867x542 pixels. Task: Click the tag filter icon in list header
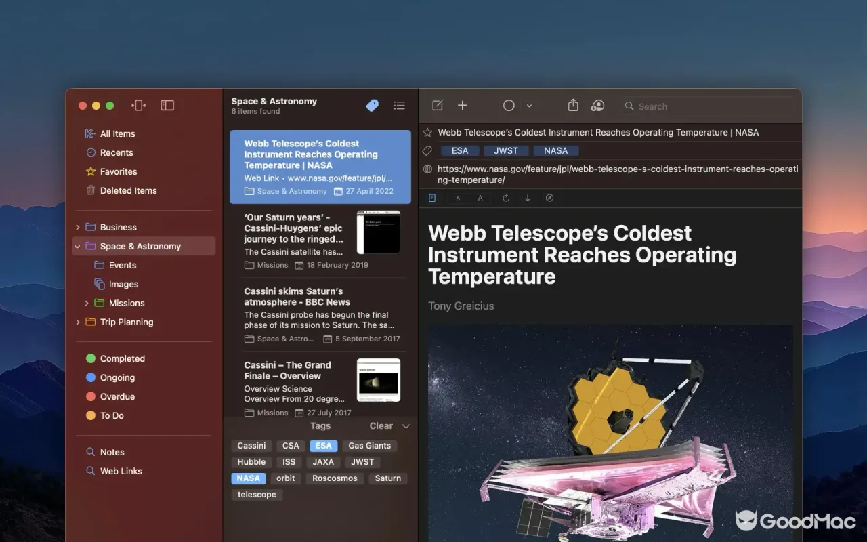372,106
